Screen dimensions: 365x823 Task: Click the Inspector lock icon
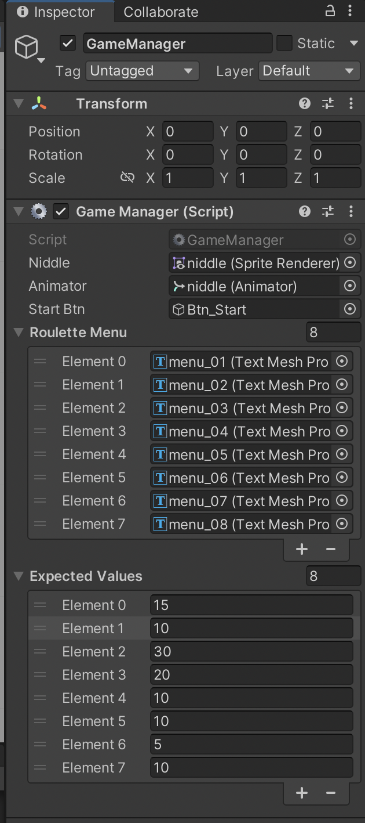(330, 11)
